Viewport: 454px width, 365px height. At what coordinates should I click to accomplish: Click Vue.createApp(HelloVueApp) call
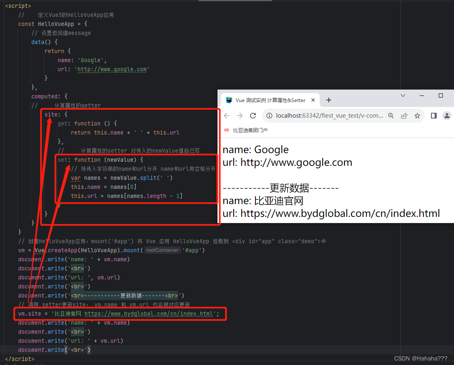(x=77, y=250)
